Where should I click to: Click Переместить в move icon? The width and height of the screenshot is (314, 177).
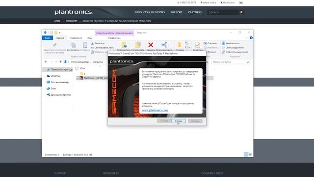(124, 45)
